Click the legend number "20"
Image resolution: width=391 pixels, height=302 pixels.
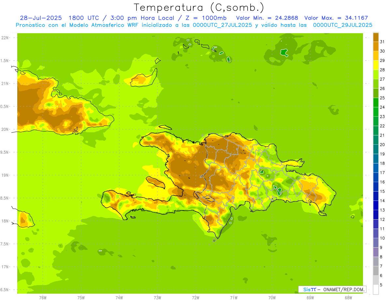point(382,145)
